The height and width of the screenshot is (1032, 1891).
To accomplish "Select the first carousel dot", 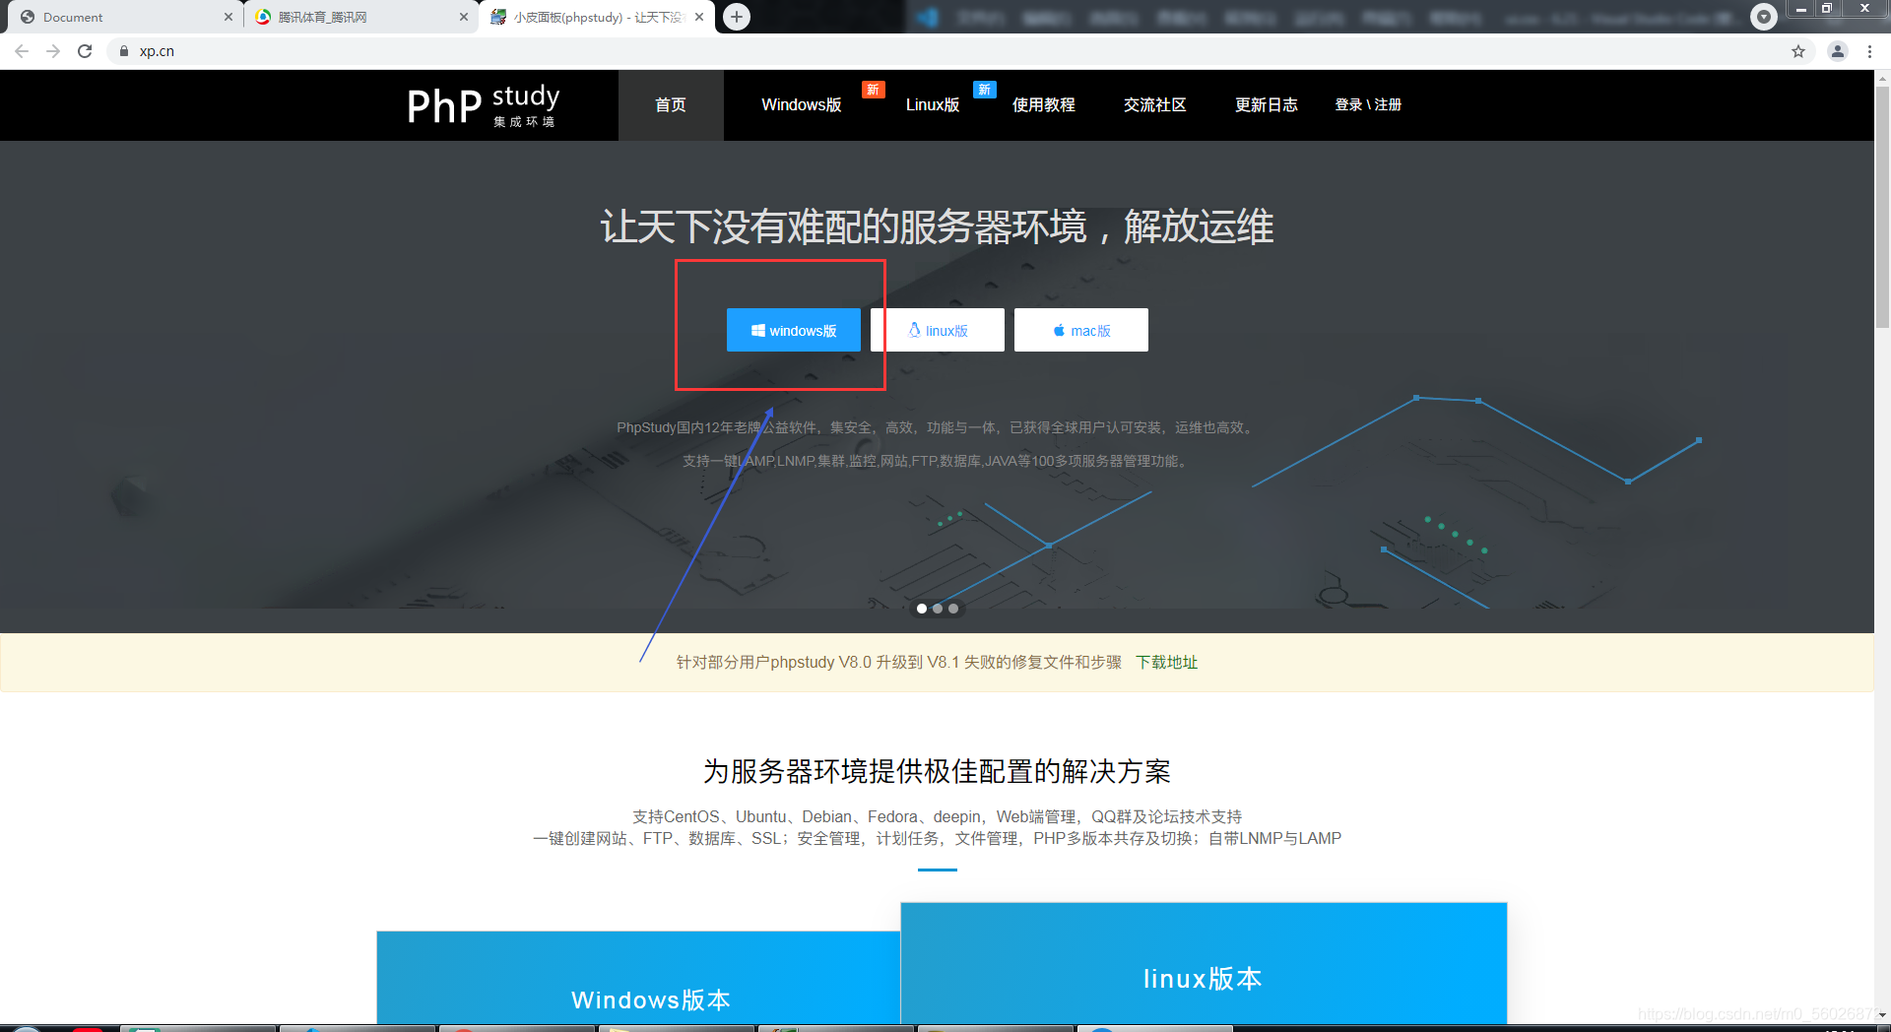I will point(922,609).
